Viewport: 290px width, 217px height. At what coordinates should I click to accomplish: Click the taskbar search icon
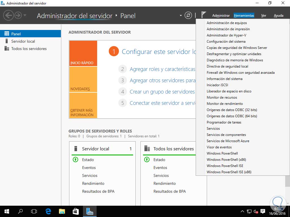coord(20,211)
